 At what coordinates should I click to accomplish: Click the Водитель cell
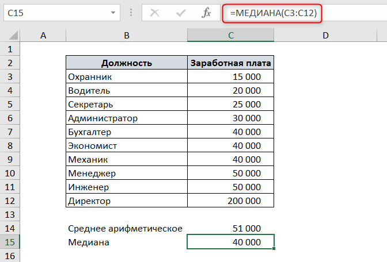click(127, 90)
